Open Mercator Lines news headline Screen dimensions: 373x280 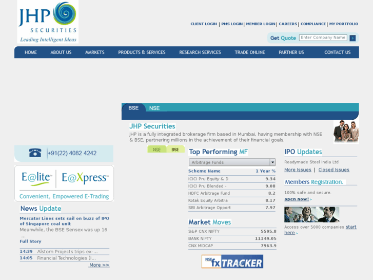click(x=65, y=221)
